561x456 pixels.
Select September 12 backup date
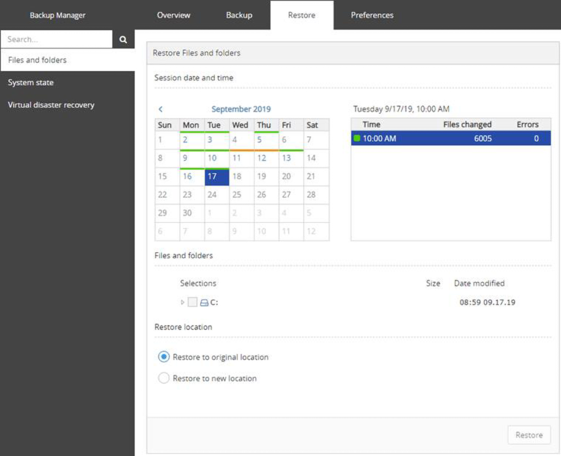[262, 158]
